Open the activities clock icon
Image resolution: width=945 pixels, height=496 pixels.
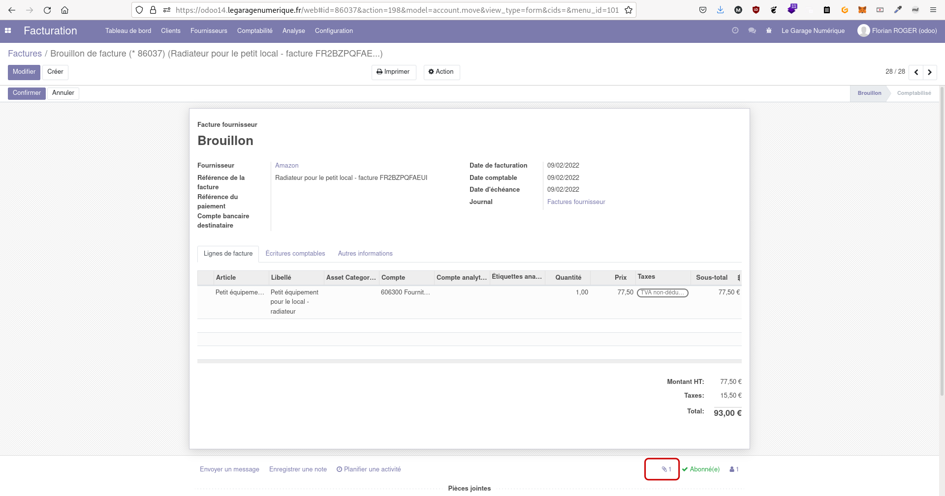735,30
